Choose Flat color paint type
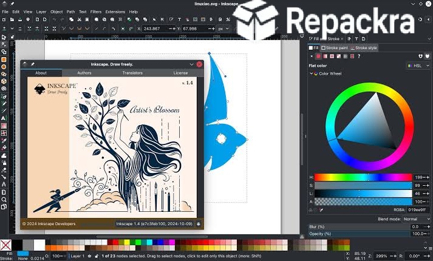The width and height of the screenshot is (433, 261). click(x=318, y=56)
